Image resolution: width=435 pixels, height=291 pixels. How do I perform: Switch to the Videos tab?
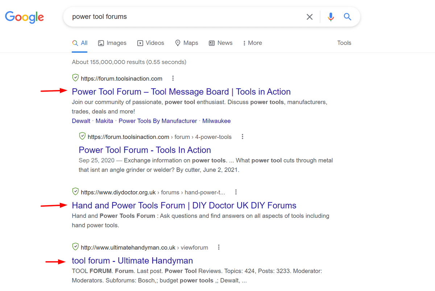tap(150, 43)
